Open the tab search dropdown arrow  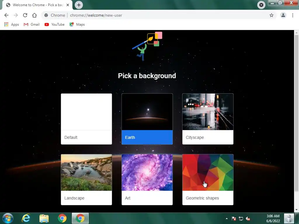(x=261, y=5)
